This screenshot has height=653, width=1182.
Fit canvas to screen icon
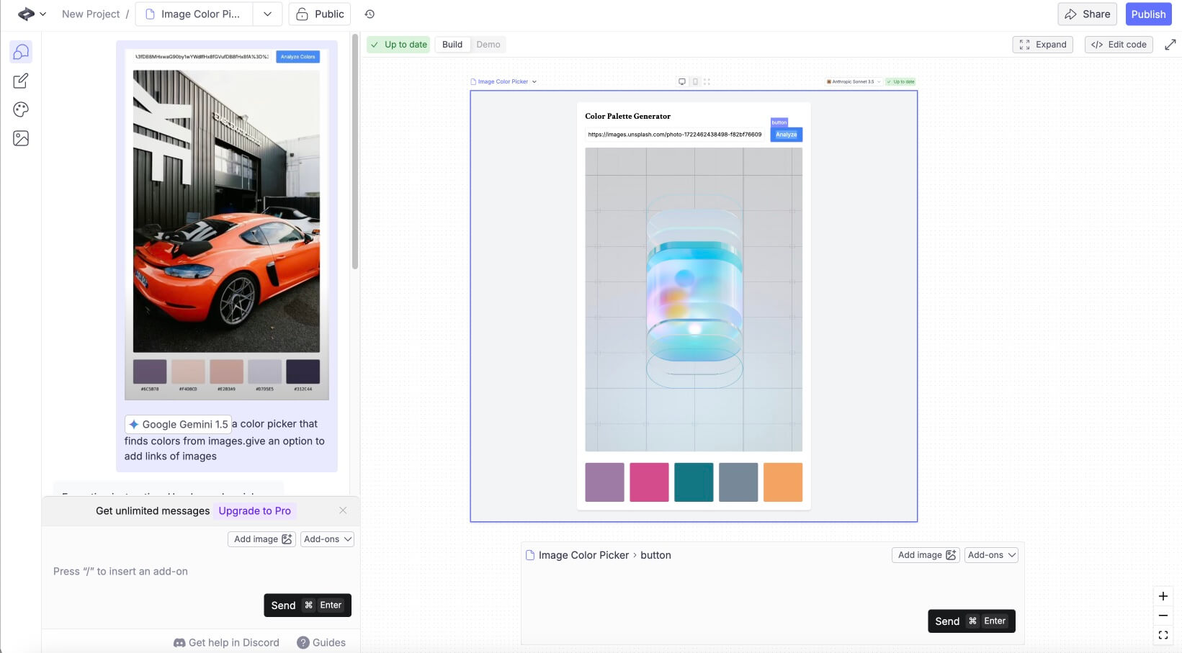coord(1163,635)
